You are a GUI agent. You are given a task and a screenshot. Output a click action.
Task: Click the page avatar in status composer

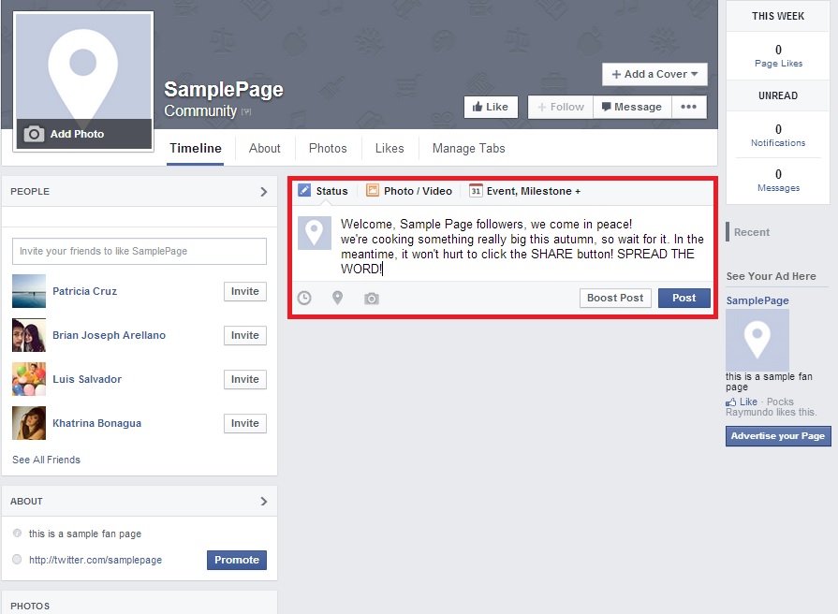pyautogui.click(x=315, y=233)
